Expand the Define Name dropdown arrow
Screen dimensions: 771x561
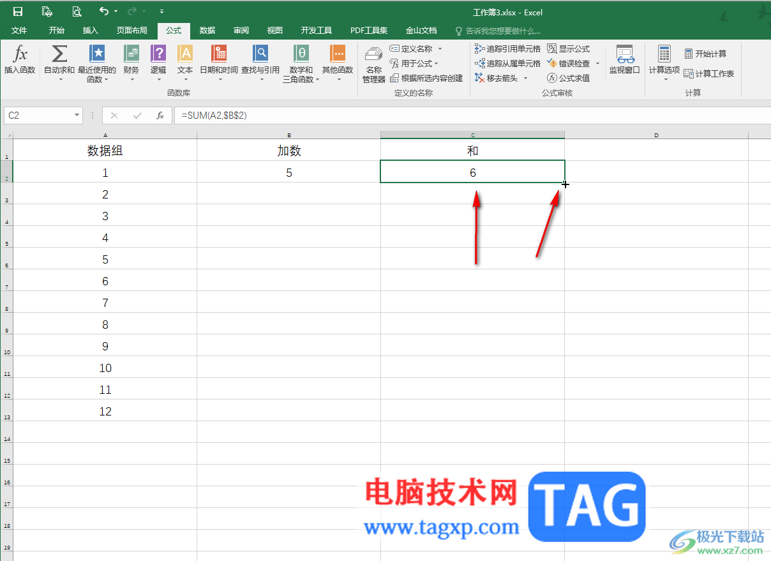pos(440,49)
